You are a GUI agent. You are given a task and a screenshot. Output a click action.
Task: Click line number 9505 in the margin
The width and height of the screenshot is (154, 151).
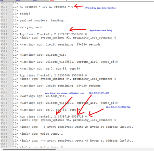click(x=4, y=3)
